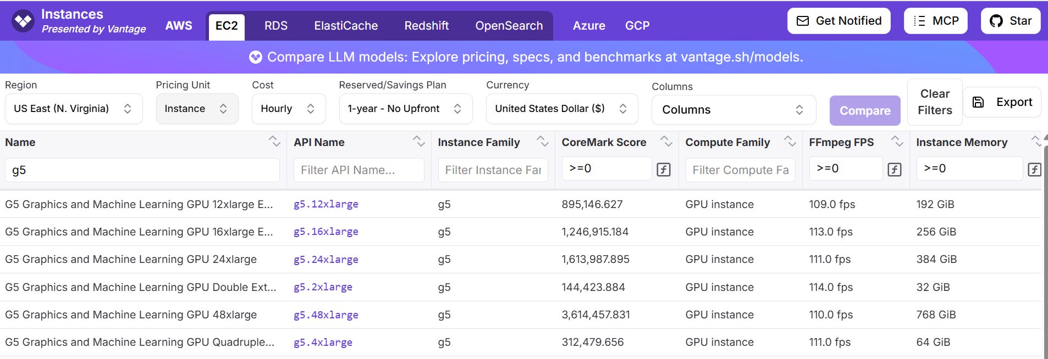The height and width of the screenshot is (359, 1048).
Task: Sort by Compute Family column arrows
Action: (x=790, y=142)
